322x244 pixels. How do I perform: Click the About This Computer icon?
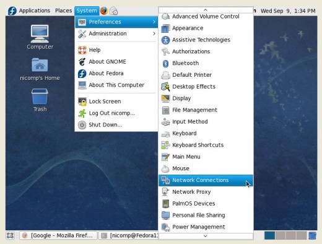tap(82, 85)
